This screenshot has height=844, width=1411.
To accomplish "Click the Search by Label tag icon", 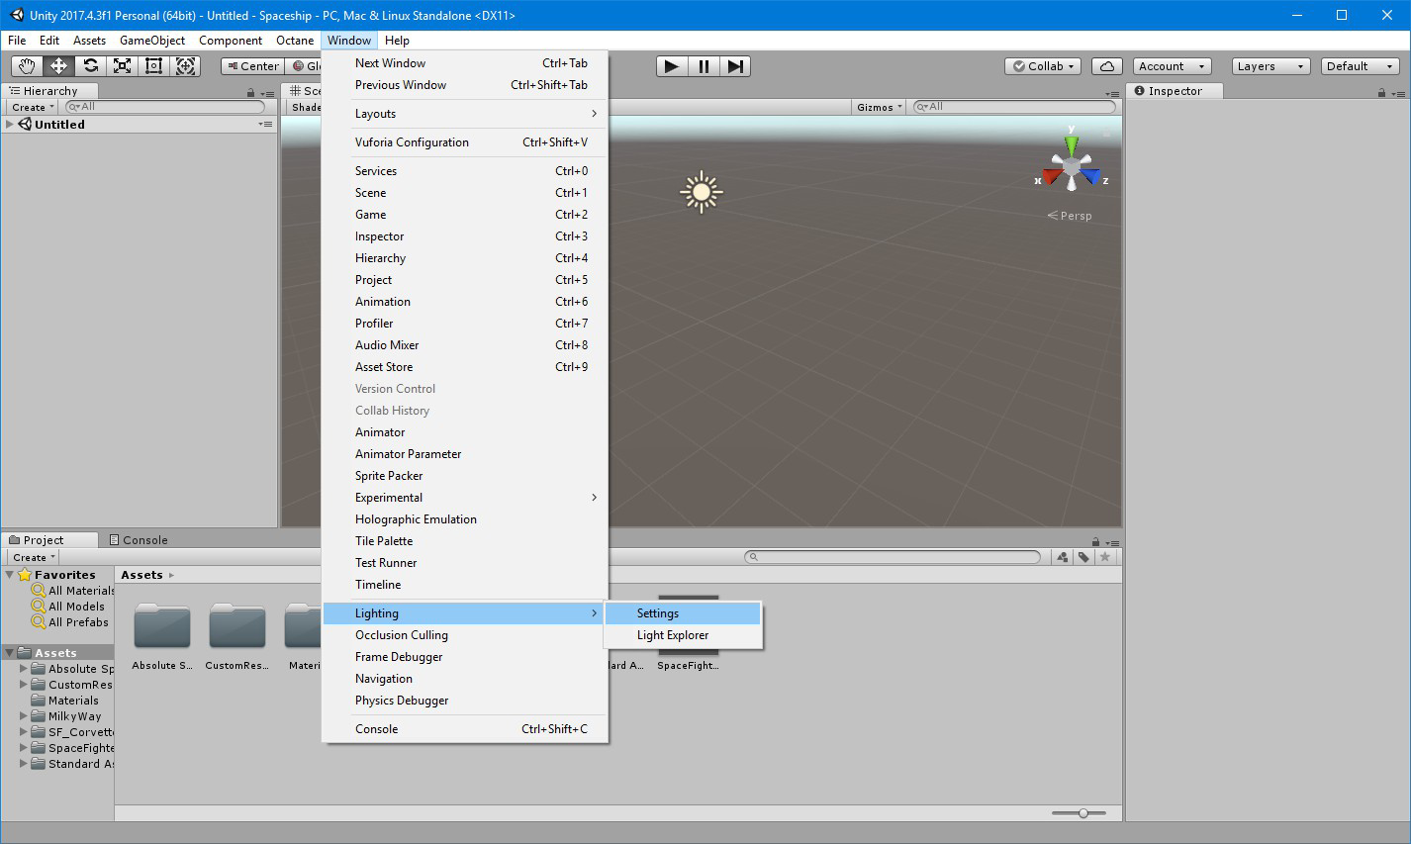I will [1084, 557].
